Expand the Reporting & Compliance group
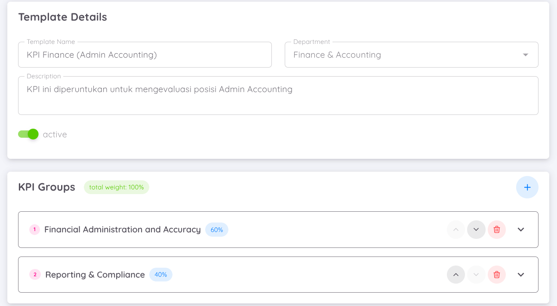Screen dimensions: 557x306 pyautogui.click(x=521, y=275)
